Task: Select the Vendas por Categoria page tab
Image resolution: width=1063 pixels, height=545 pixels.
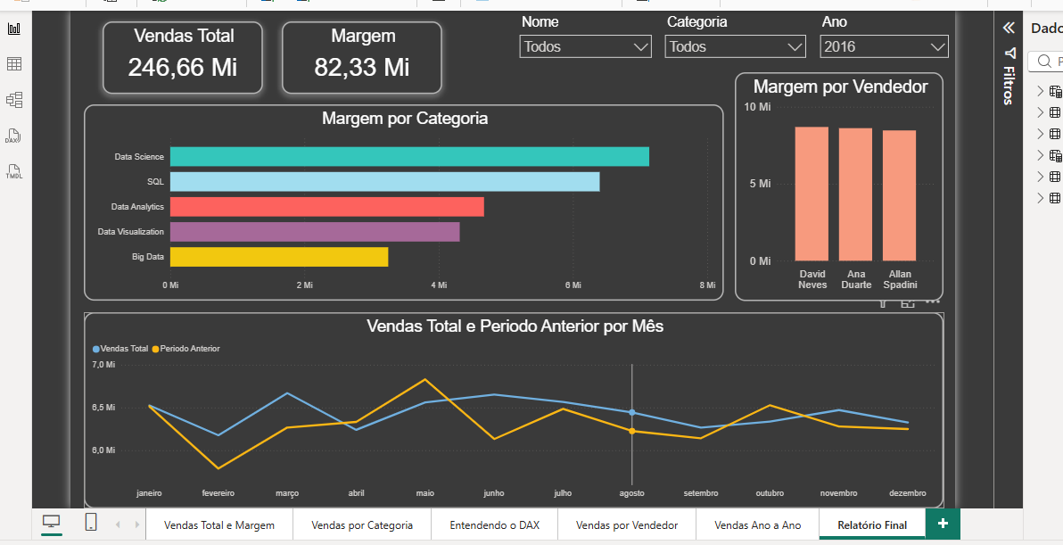Action: click(x=362, y=524)
